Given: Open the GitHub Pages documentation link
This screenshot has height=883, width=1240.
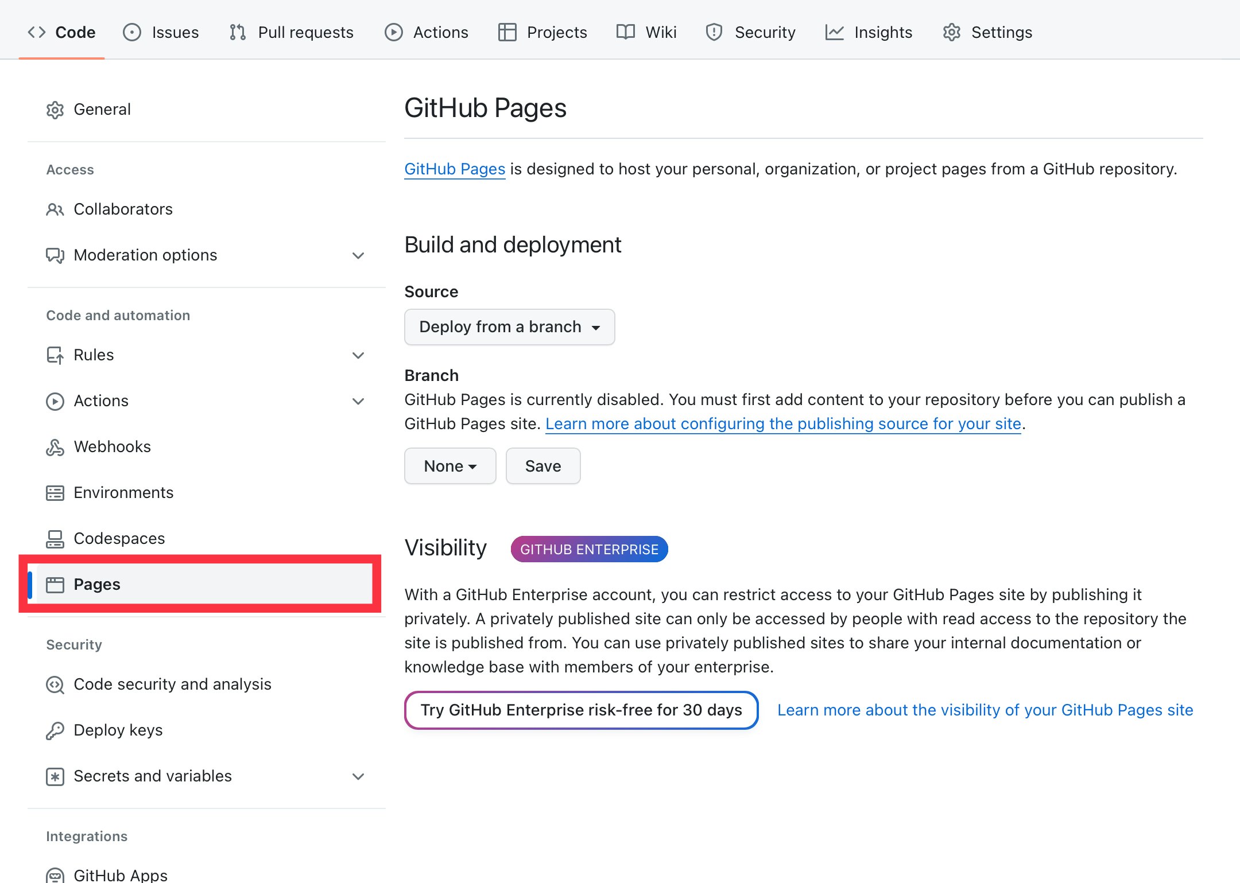Looking at the screenshot, I should coord(455,169).
